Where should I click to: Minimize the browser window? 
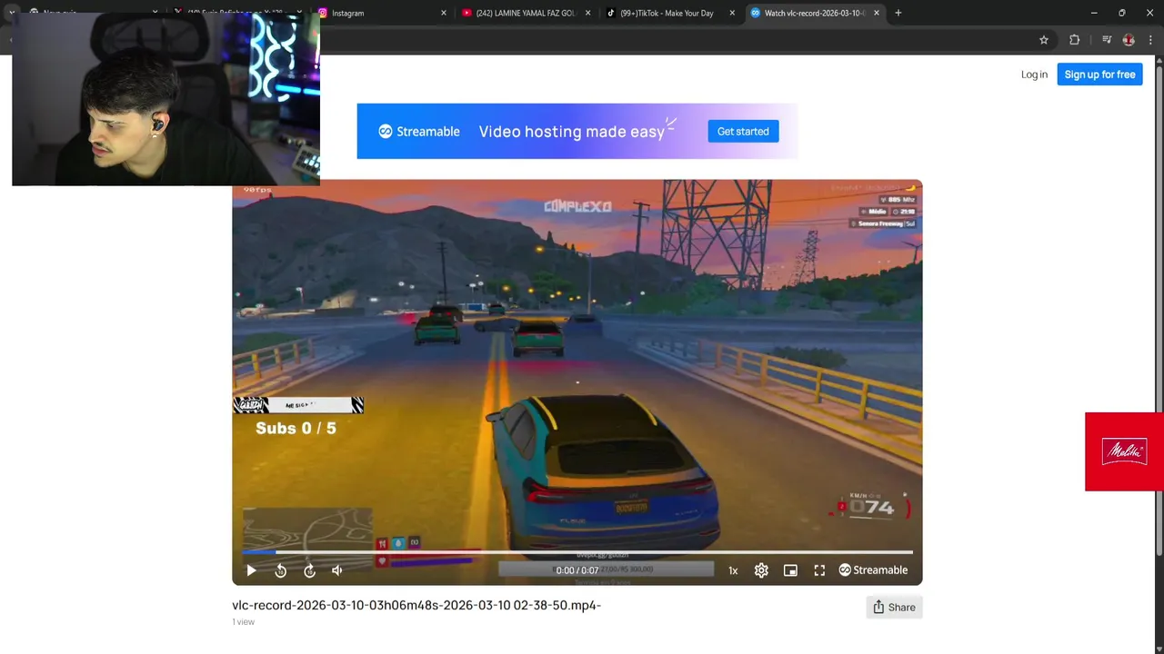point(1094,13)
